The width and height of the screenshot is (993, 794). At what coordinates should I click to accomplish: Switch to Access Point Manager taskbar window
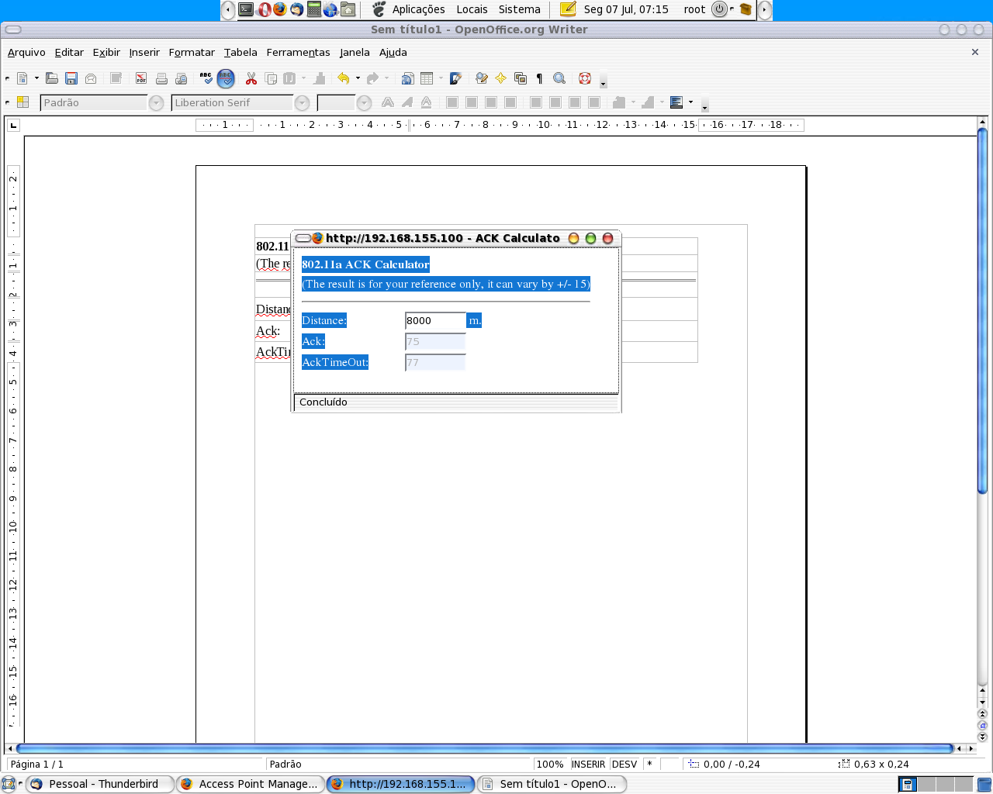click(250, 784)
